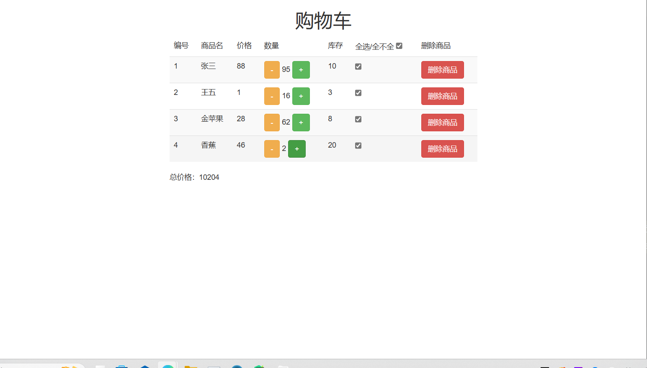Select the product name 张三
647x368 pixels.
click(208, 66)
